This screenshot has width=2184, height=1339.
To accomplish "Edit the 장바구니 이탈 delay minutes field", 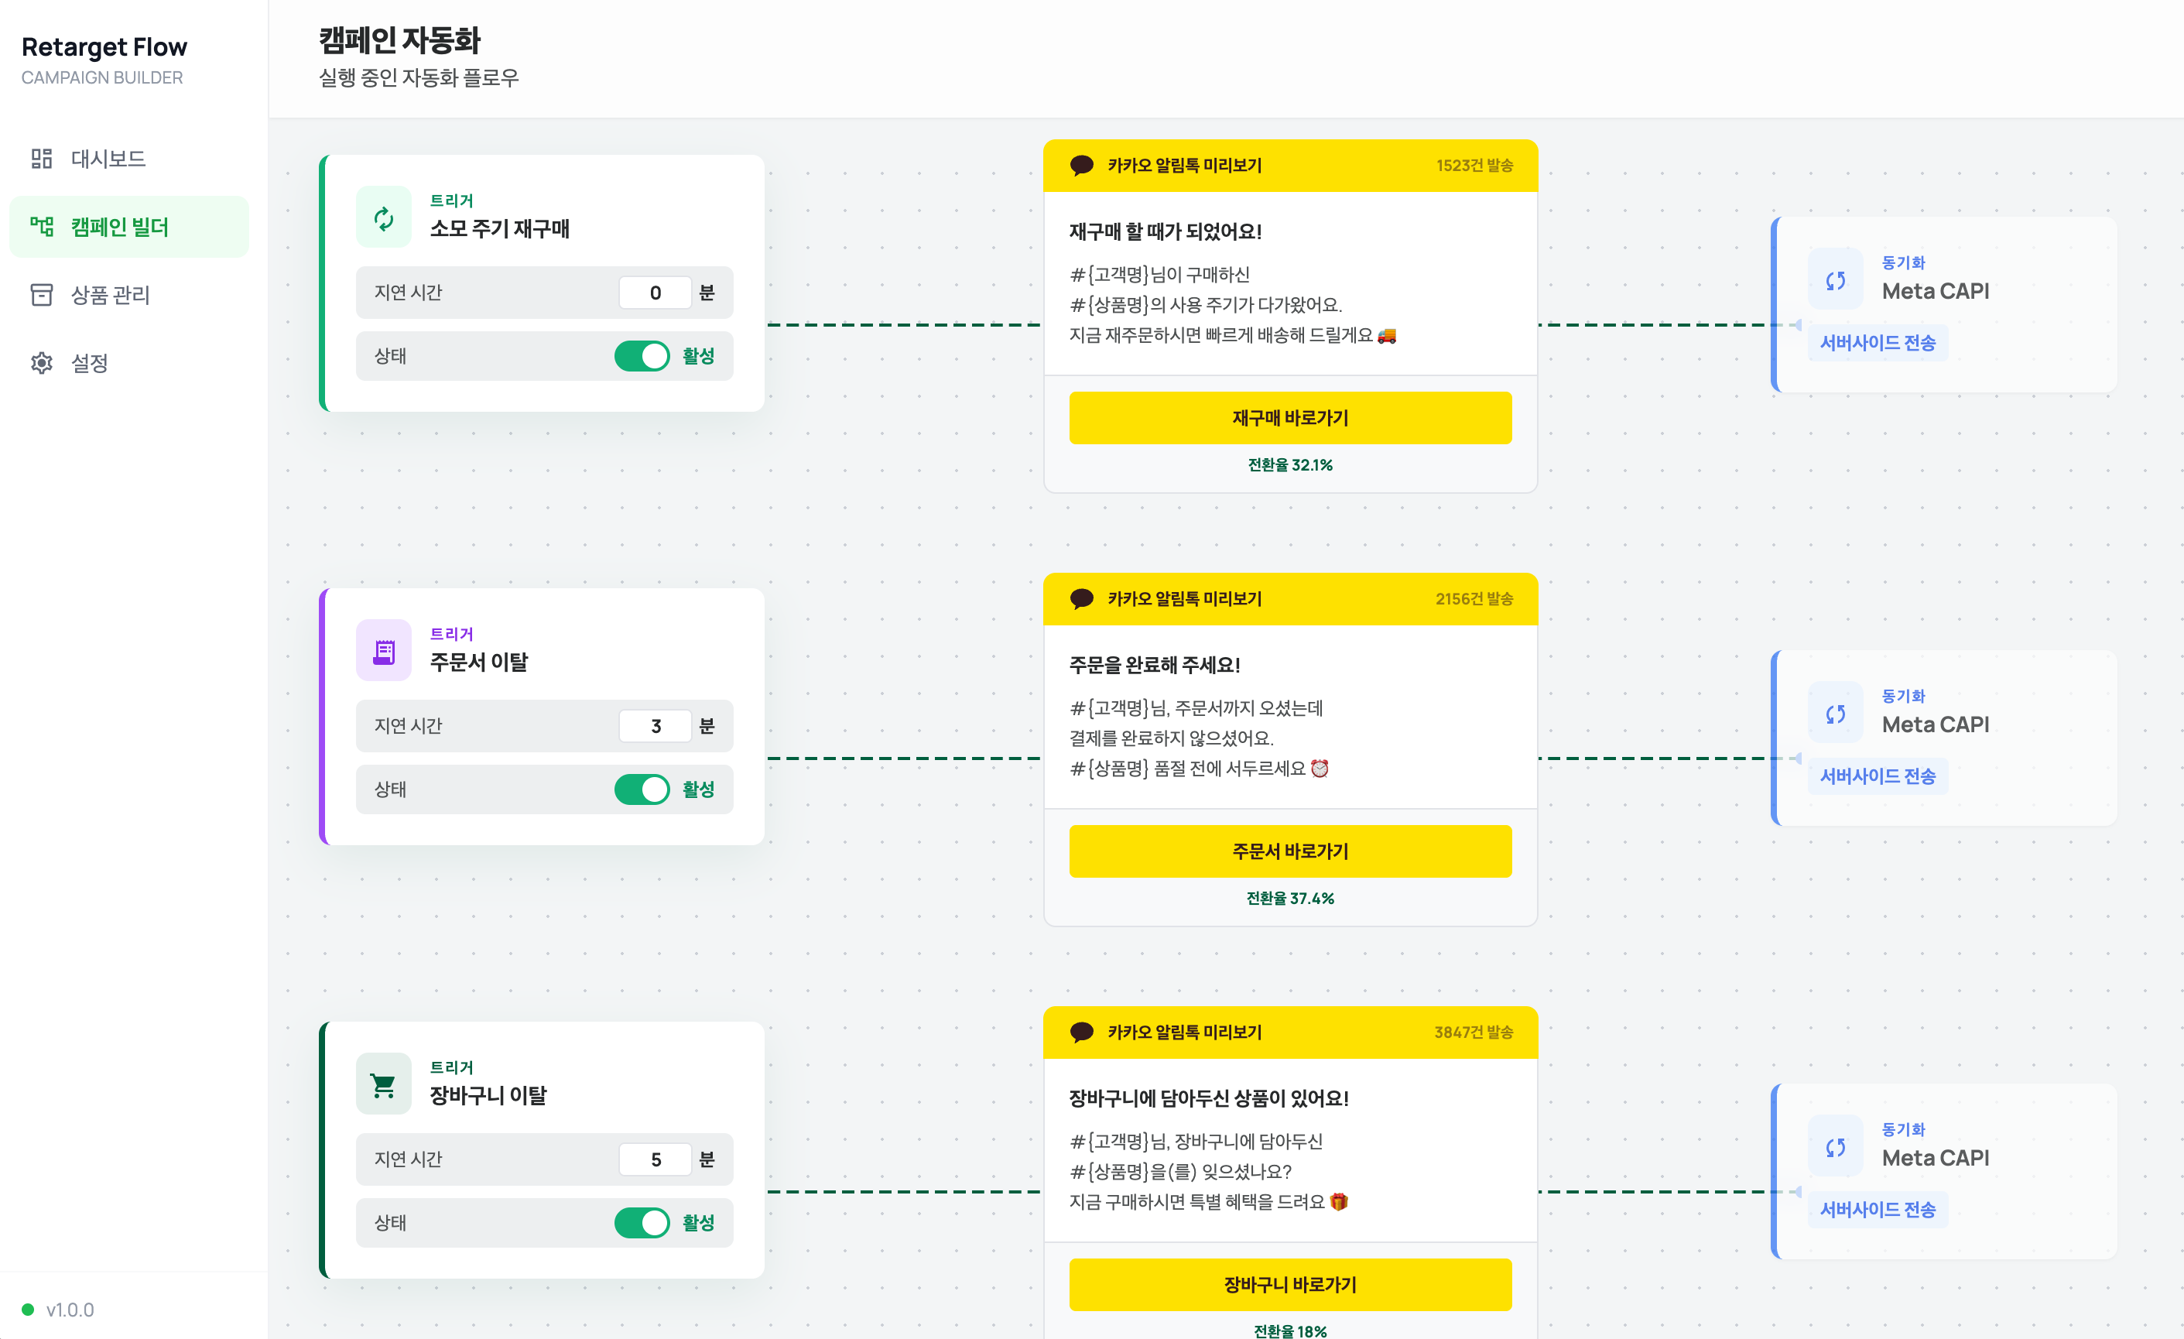I will click(655, 1159).
